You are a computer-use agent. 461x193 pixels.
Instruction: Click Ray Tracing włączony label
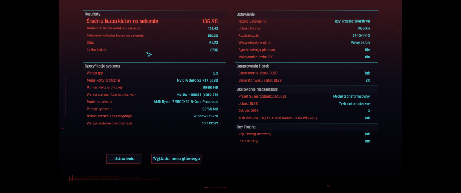pyautogui.click(x=254, y=134)
